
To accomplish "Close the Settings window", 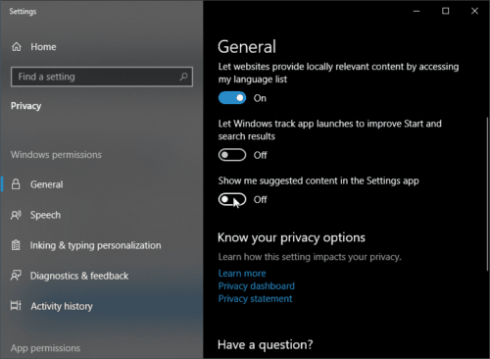I will (x=474, y=11).
